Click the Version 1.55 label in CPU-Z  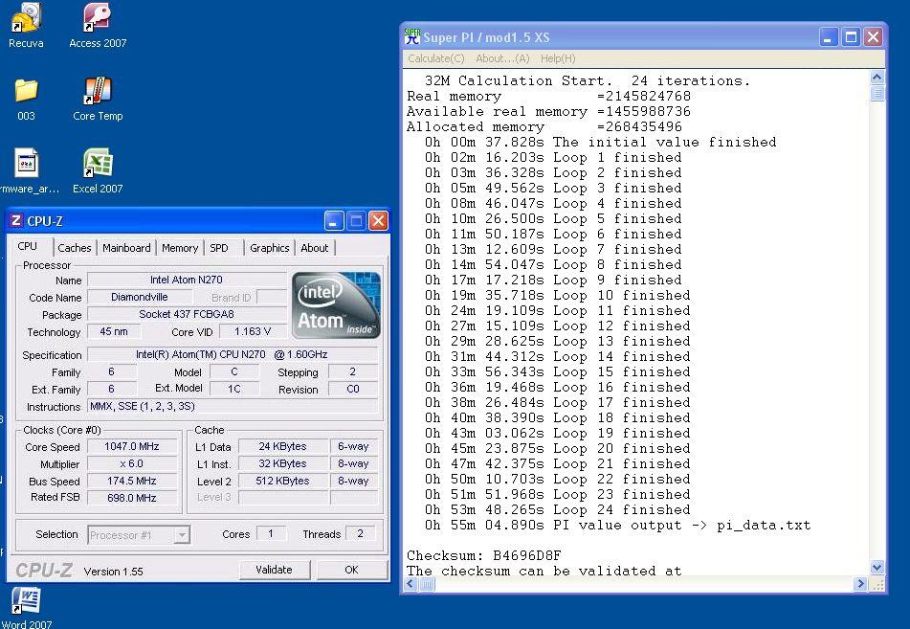pyautogui.click(x=113, y=572)
